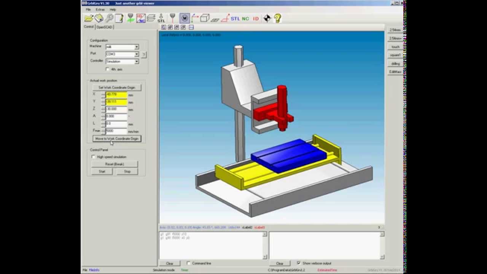Click the Y axis slider handle
The height and width of the screenshot is (274, 487).
click(103, 102)
